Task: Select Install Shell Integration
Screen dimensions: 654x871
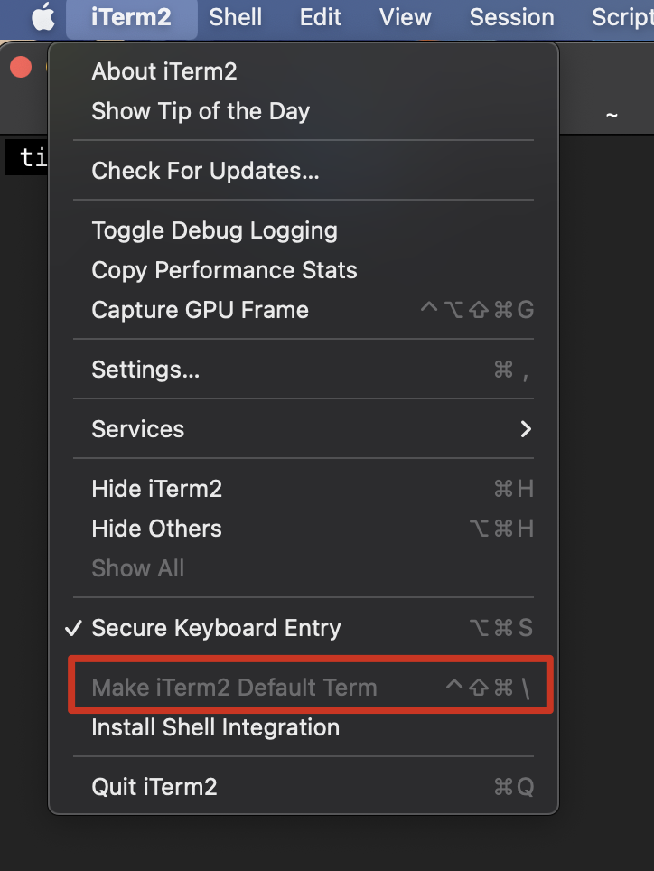Action: [x=304, y=727]
